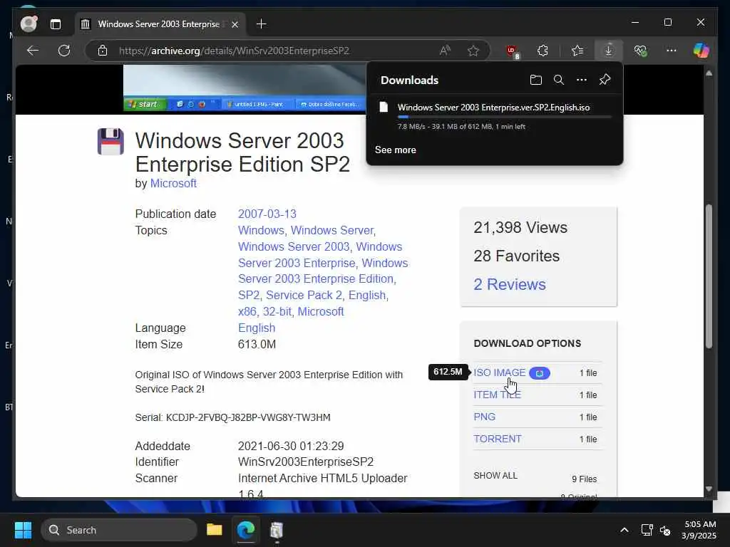Click the scrollbar up arrow

(x=709, y=73)
